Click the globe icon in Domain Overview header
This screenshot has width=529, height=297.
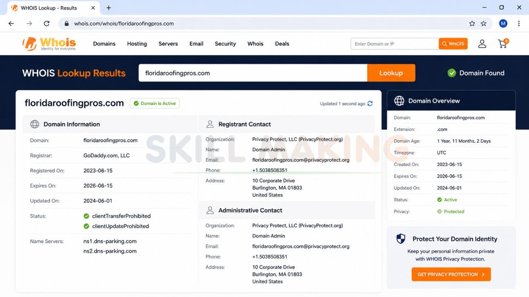[399, 101]
